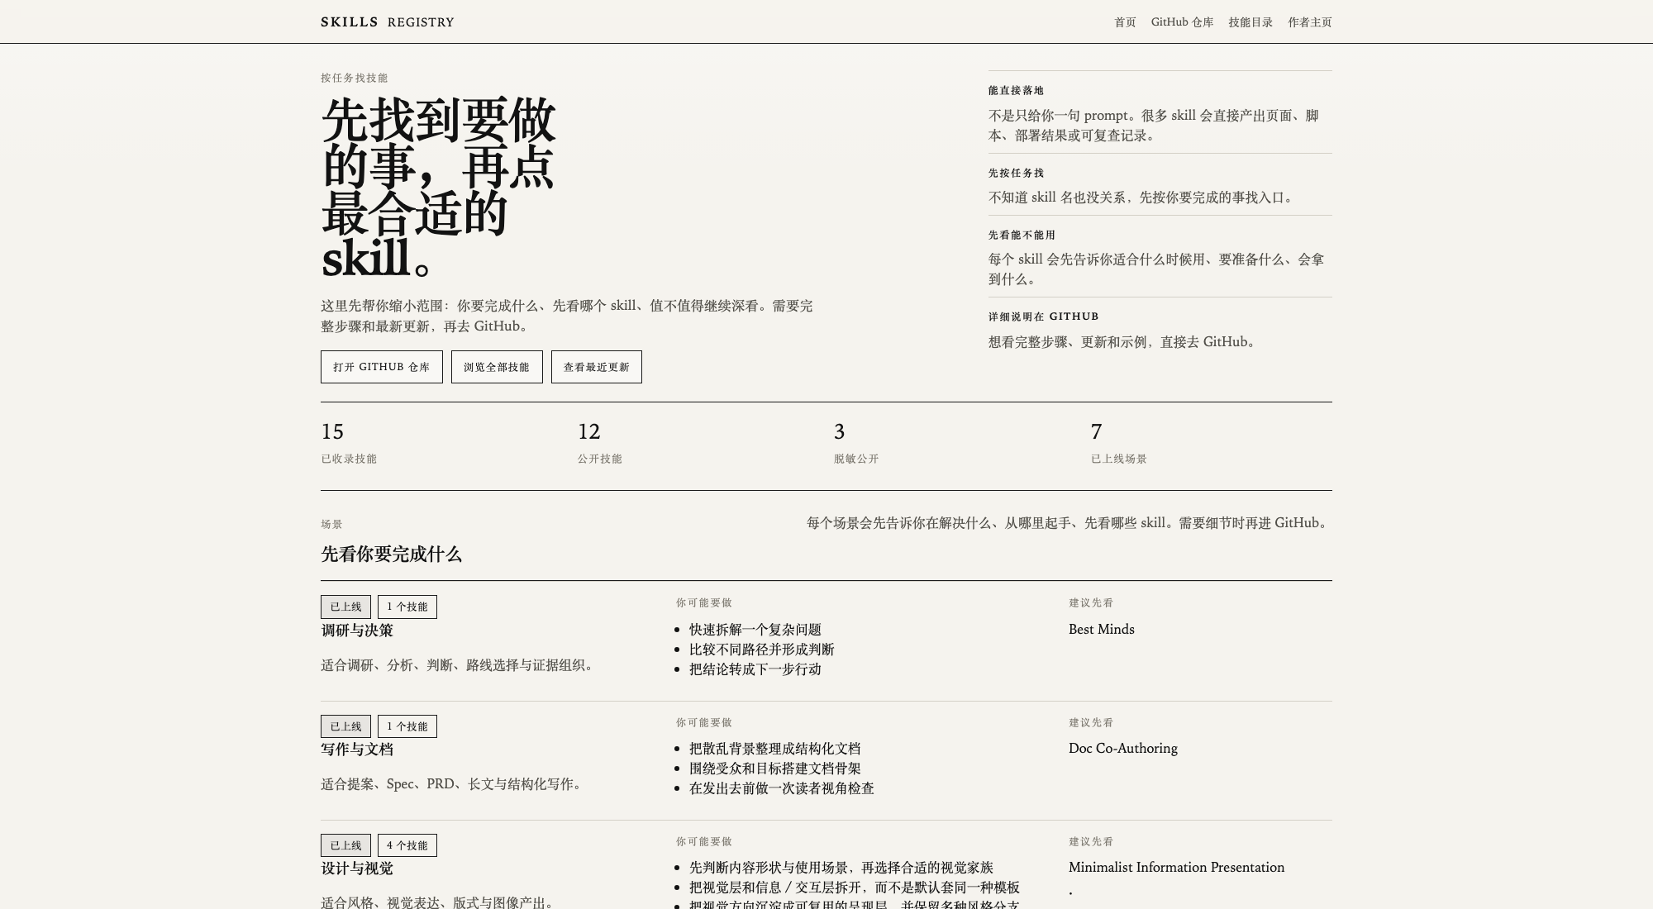Select the 能直接落地 heading
Screen dimensions: 1653x909
1016,91
